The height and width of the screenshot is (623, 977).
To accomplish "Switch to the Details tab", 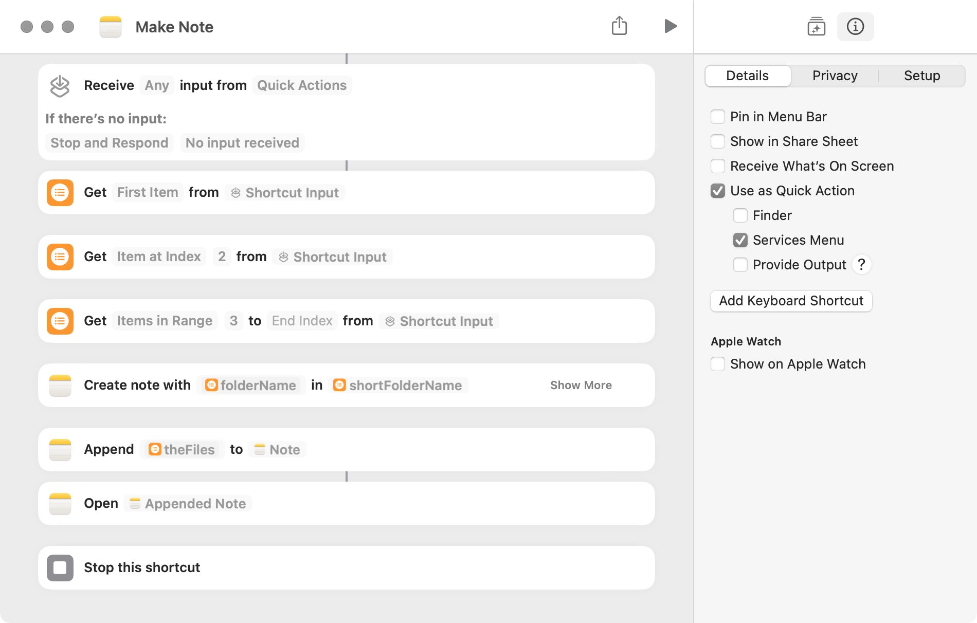I will [x=748, y=76].
